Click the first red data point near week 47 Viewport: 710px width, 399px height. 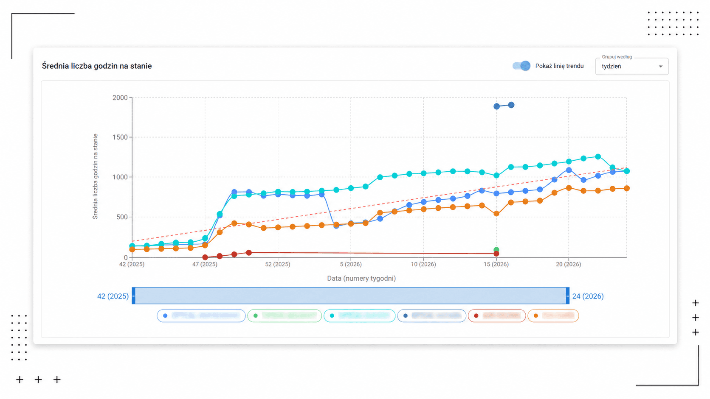point(205,257)
